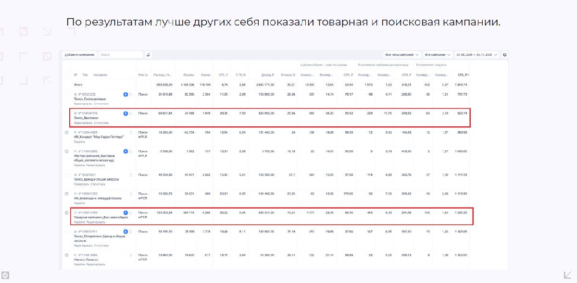Open the date range 01.06.2024 — 30.11.2024 picker
The image size is (577, 283).
[x=477, y=55]
